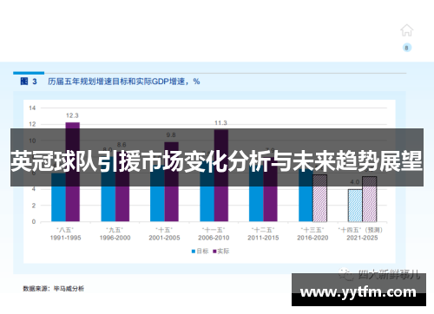Click the 2016-2020 axis label
Viewport: 434px width, 314px height.
[312, 238]
